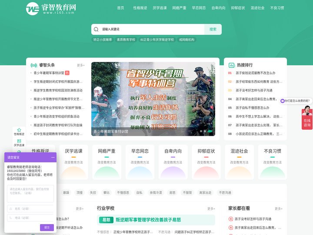Image resolution: width=313 pixels, height=235 pixels.
Task: Click the target icon beside 孩子没考好怎样与孩子沟通
Action: [x=230, y=219]
